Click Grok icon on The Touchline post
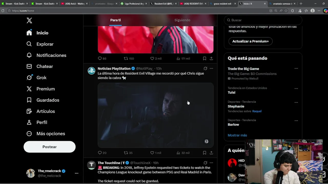 205,163
